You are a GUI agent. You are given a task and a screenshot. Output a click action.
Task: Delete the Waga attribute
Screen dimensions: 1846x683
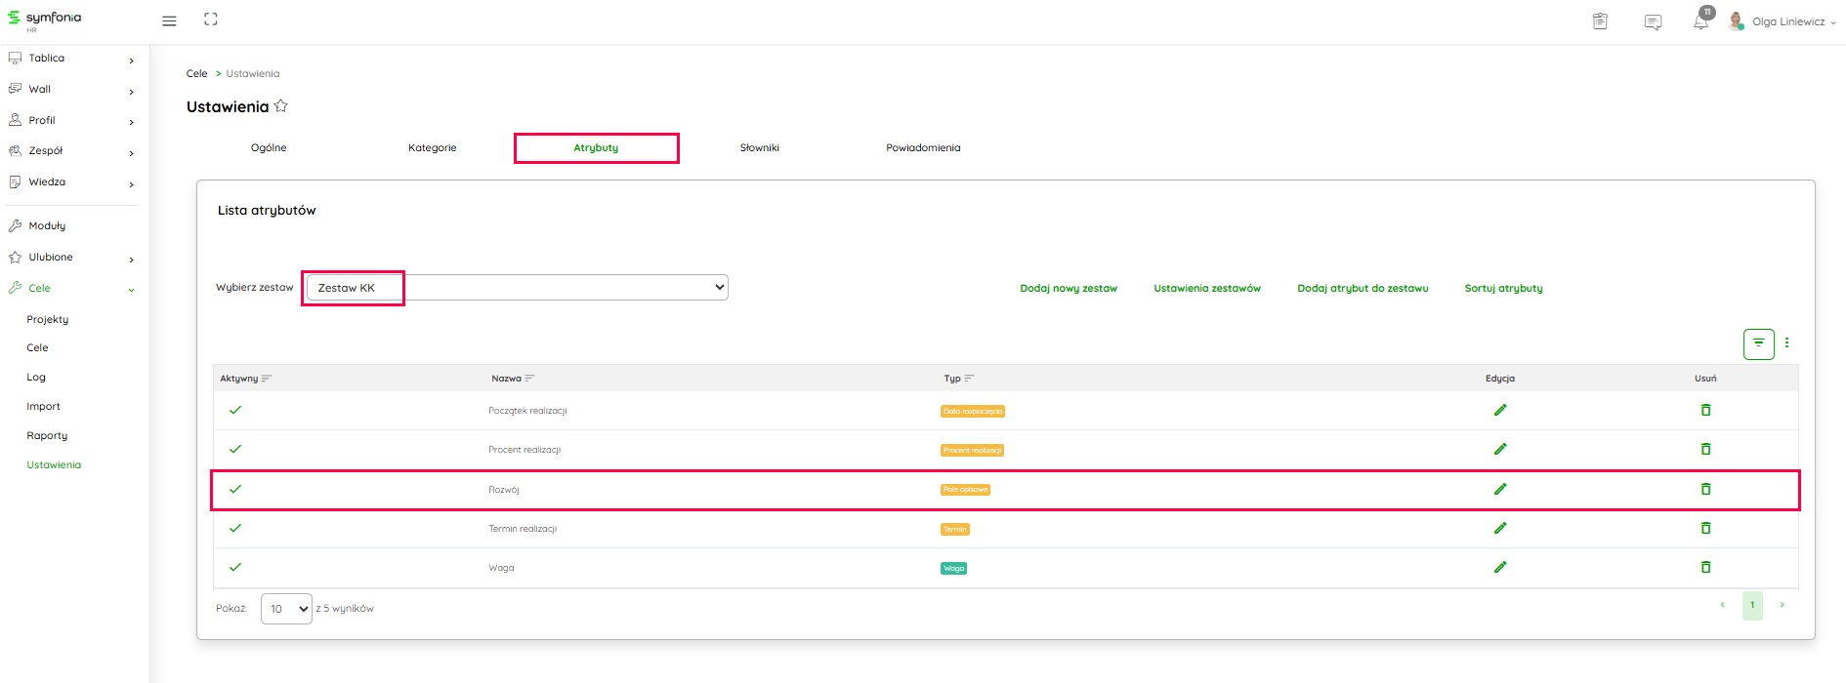(x=1705, y=567)
